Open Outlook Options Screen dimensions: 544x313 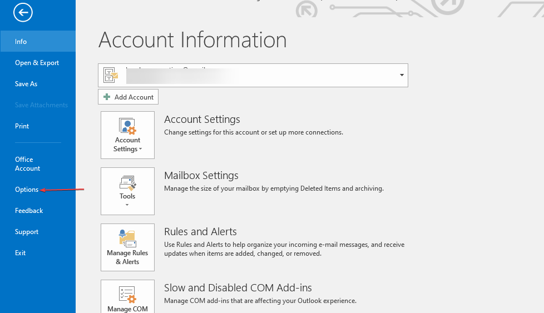[x=27, y=190]
